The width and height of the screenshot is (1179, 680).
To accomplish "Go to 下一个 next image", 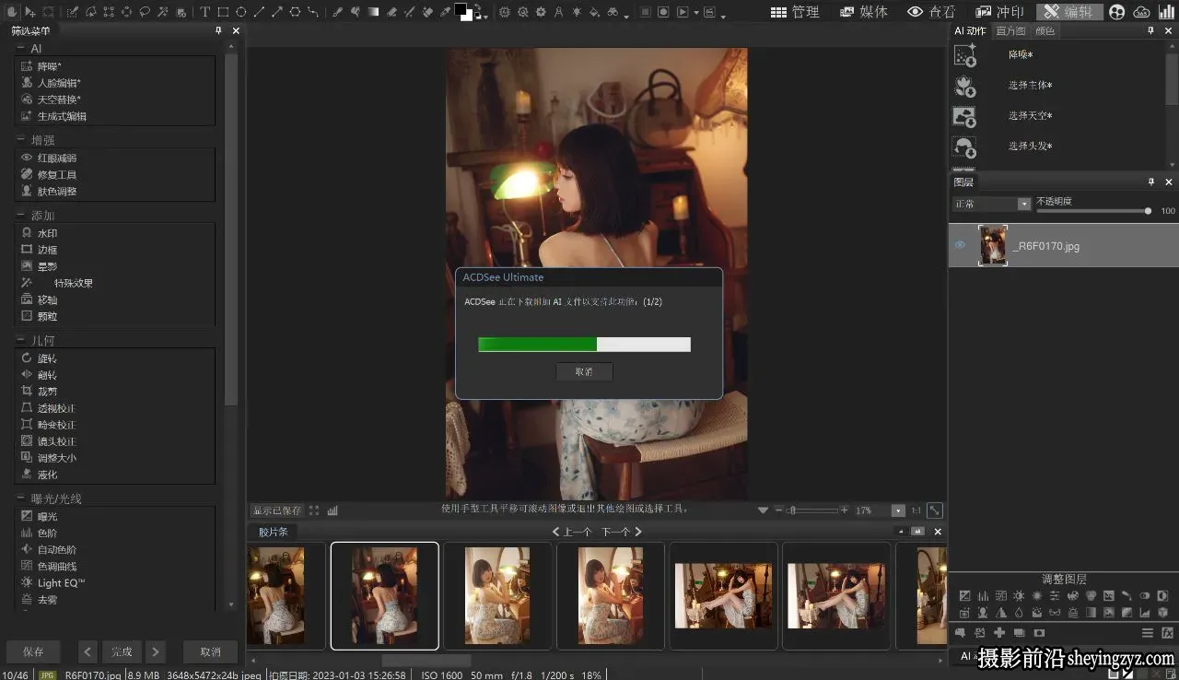I will [622, 532].
